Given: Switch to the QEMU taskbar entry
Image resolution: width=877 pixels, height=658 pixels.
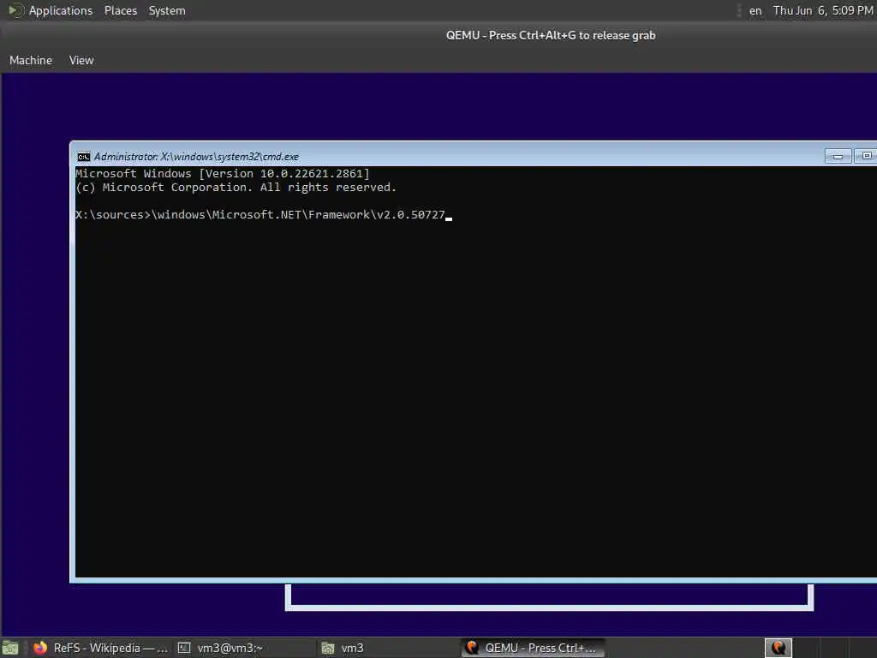Looking at the screenshot, I should pyautogui.click(x=533, y=648).
